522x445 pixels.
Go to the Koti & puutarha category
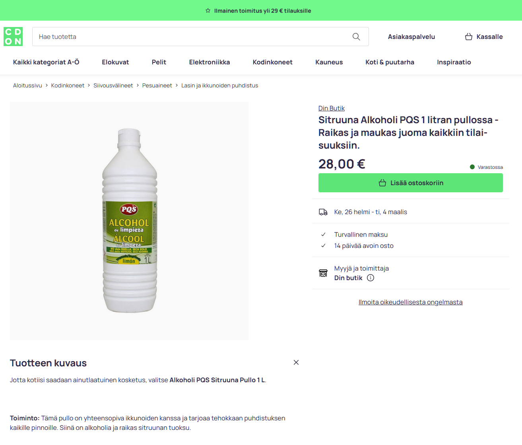[390, 62]
